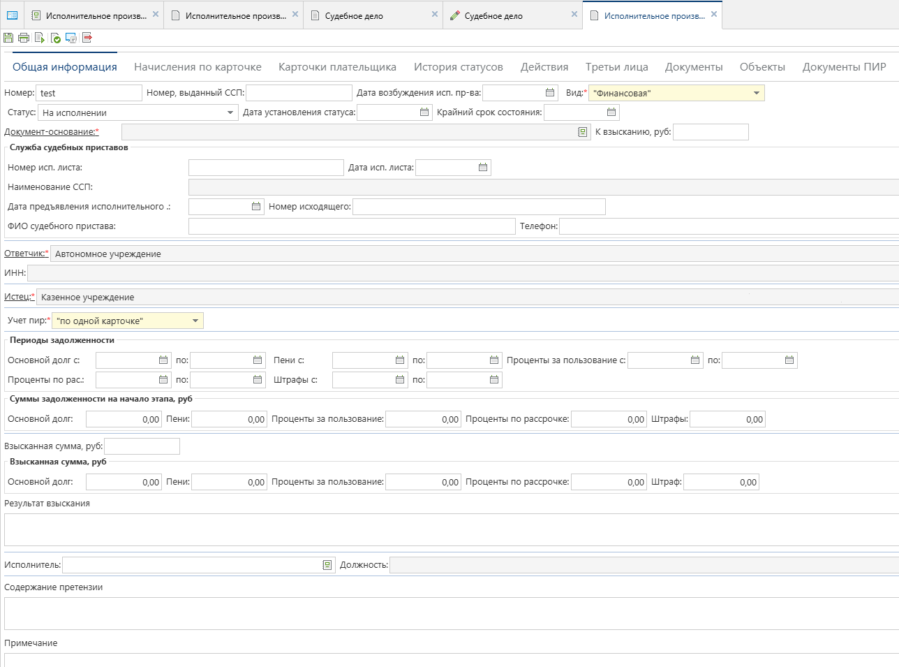This screenshot has width=899, height=667.
Task: Click the monitor with document toolbar icon
Action: pos(71,38)
